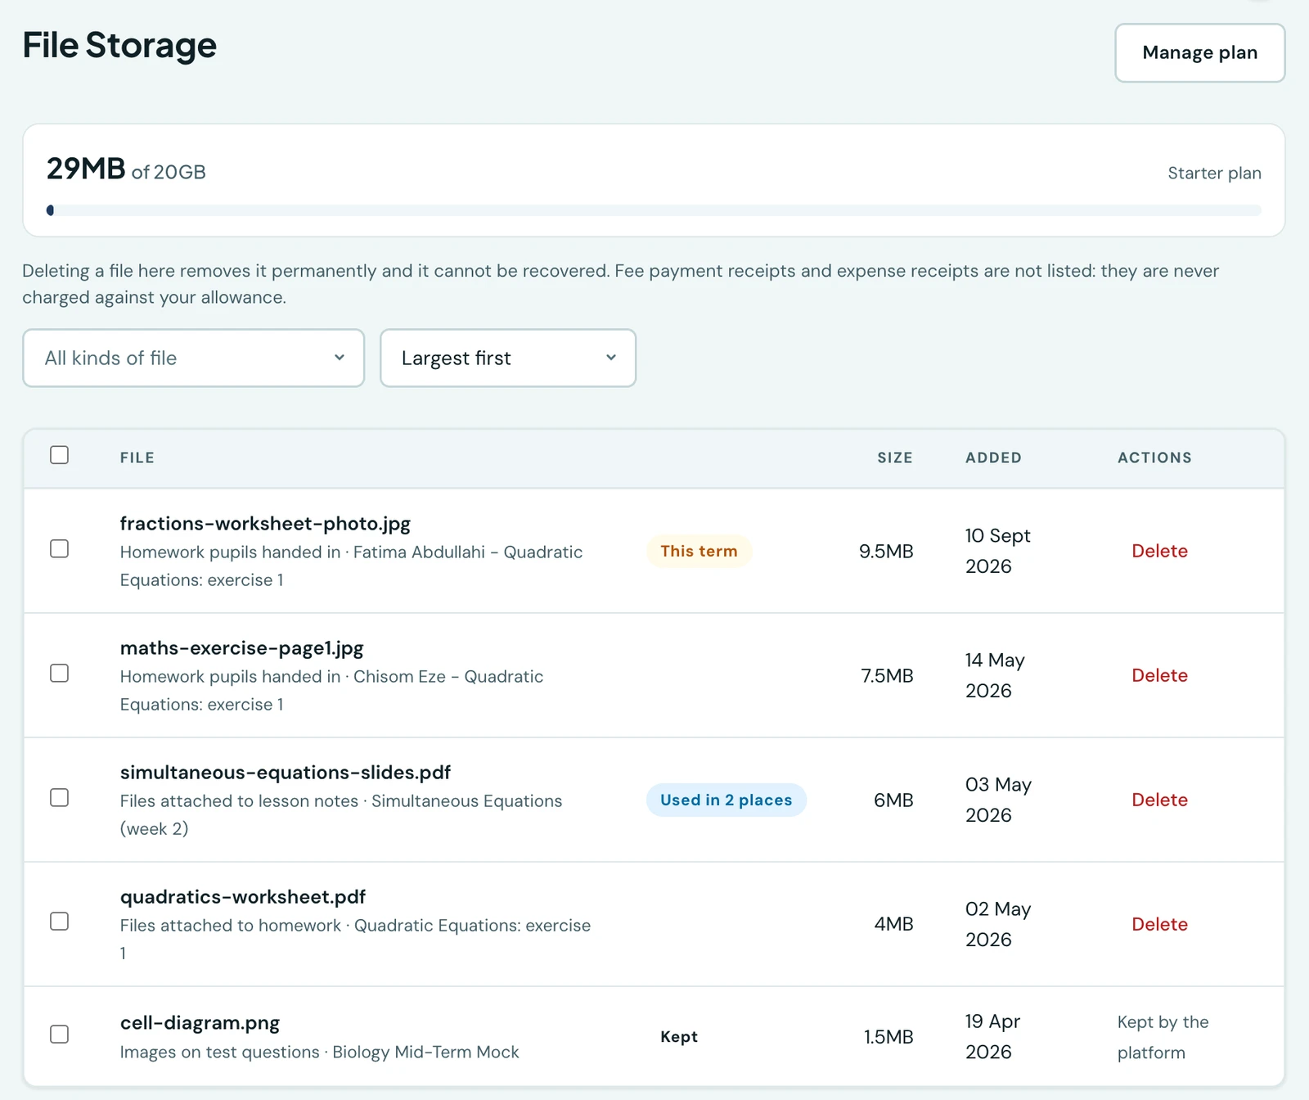This screenshot has width=1309, height=1100.
Task: Click the Kept by the platform text
Action: tap(1163, 1037)
